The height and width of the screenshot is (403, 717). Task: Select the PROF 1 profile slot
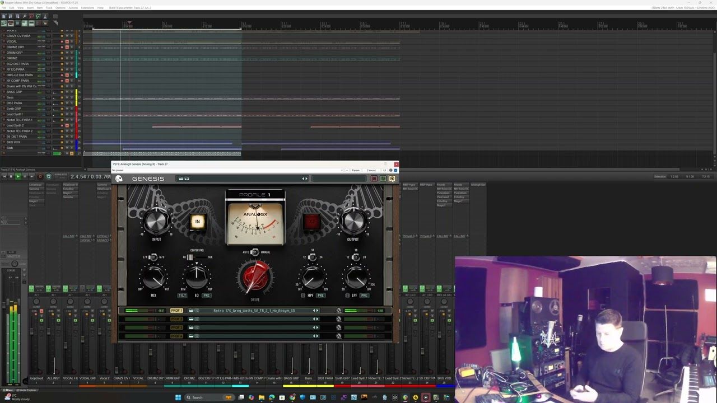click(176, 311)
